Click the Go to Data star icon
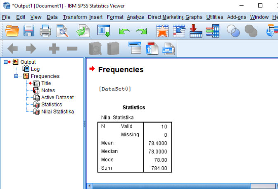The height and width of the screenshot is (189, 278). [162, 31]
